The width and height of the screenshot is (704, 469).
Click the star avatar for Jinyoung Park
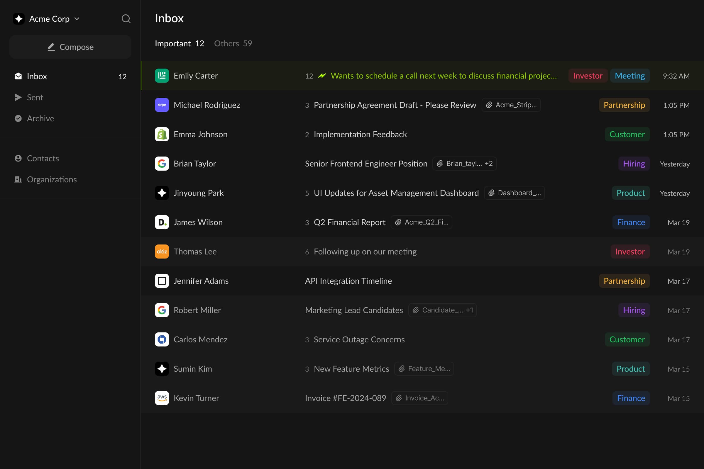coord(162,193)
